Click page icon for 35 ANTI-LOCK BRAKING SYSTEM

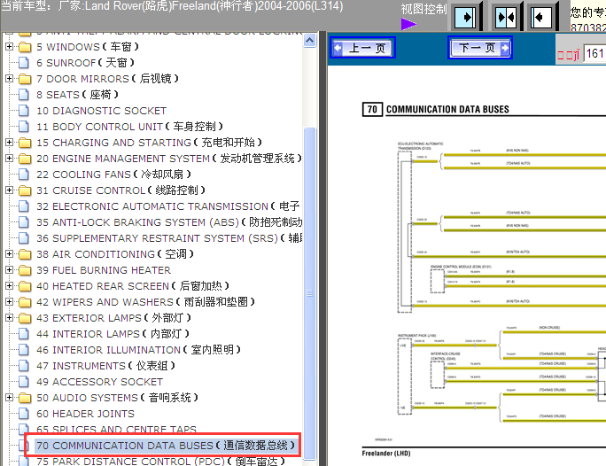pyautogui.click(x=24, y=222)
